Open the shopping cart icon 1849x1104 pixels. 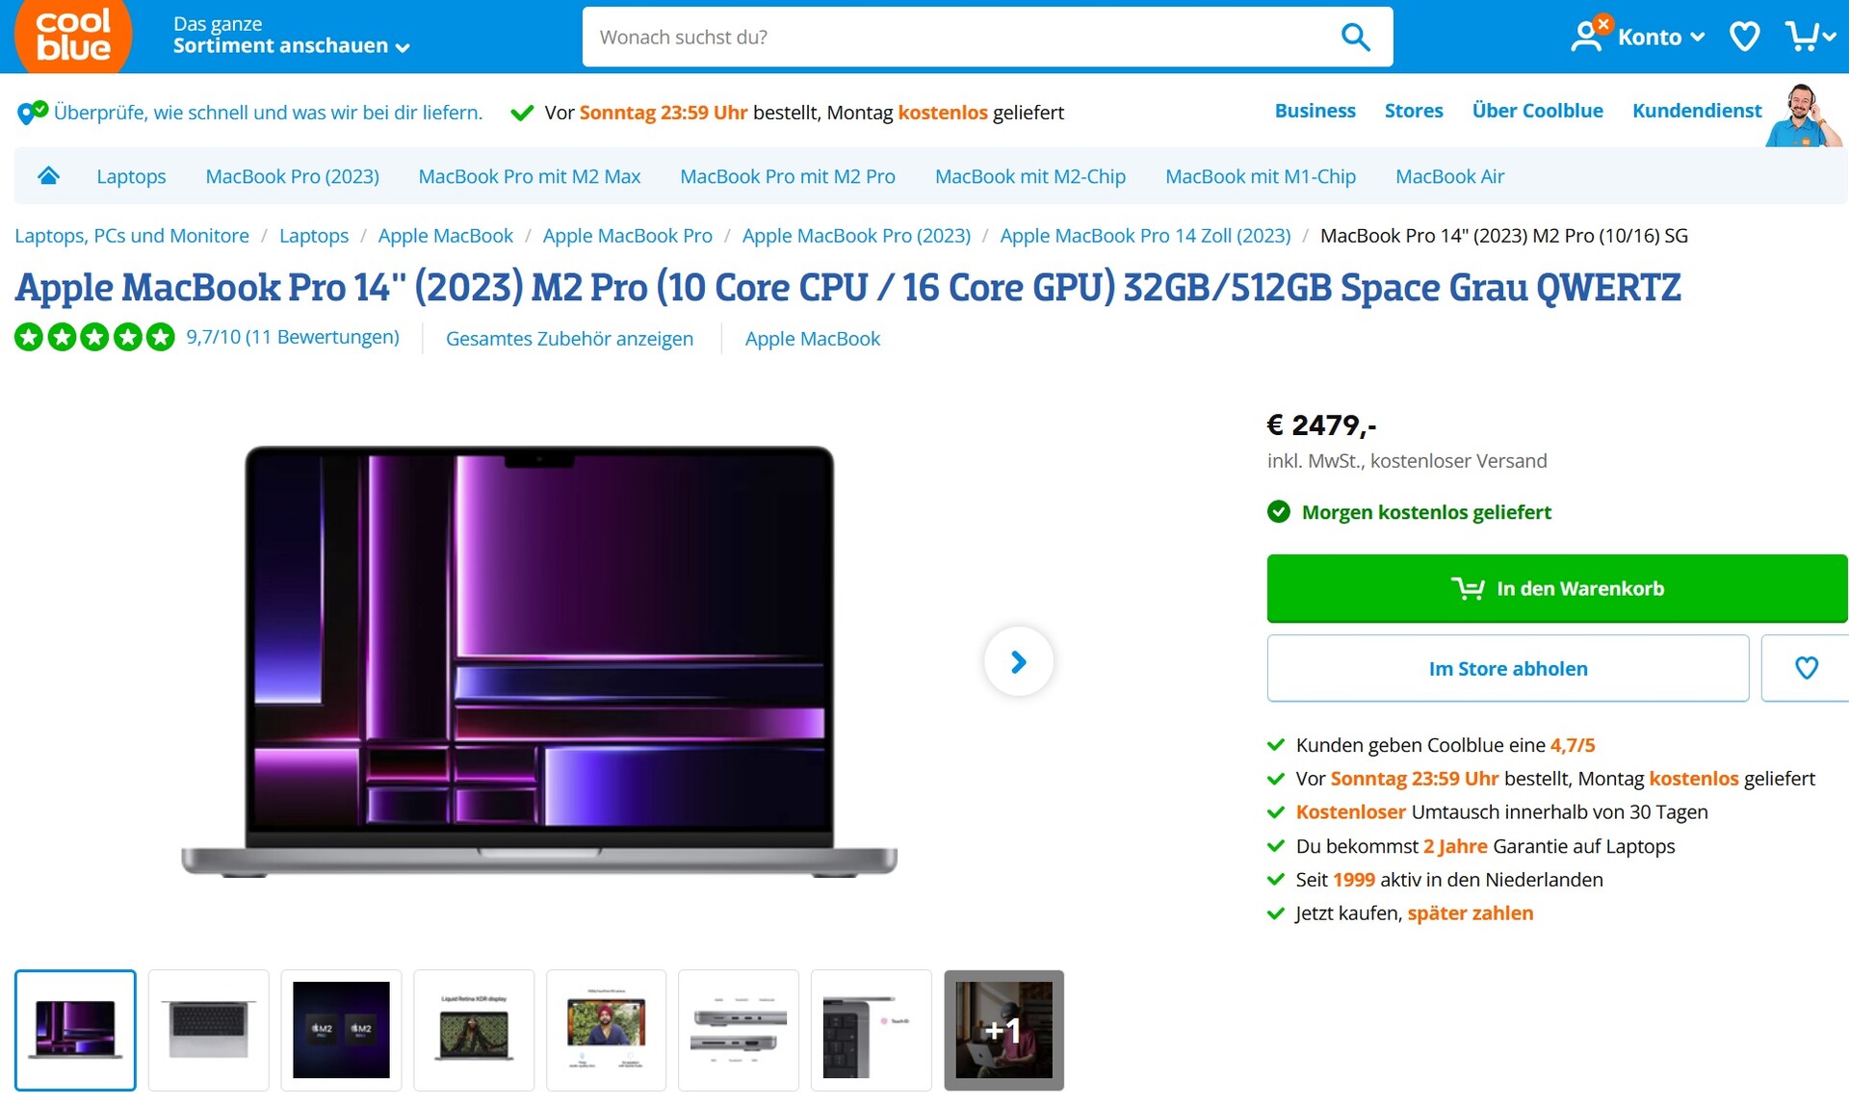pyautogui.click(x=1810, y=37)
